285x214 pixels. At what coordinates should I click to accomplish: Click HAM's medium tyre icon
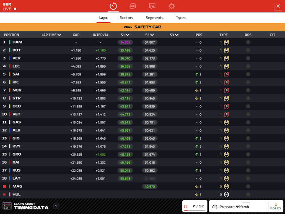pos(226,42)
